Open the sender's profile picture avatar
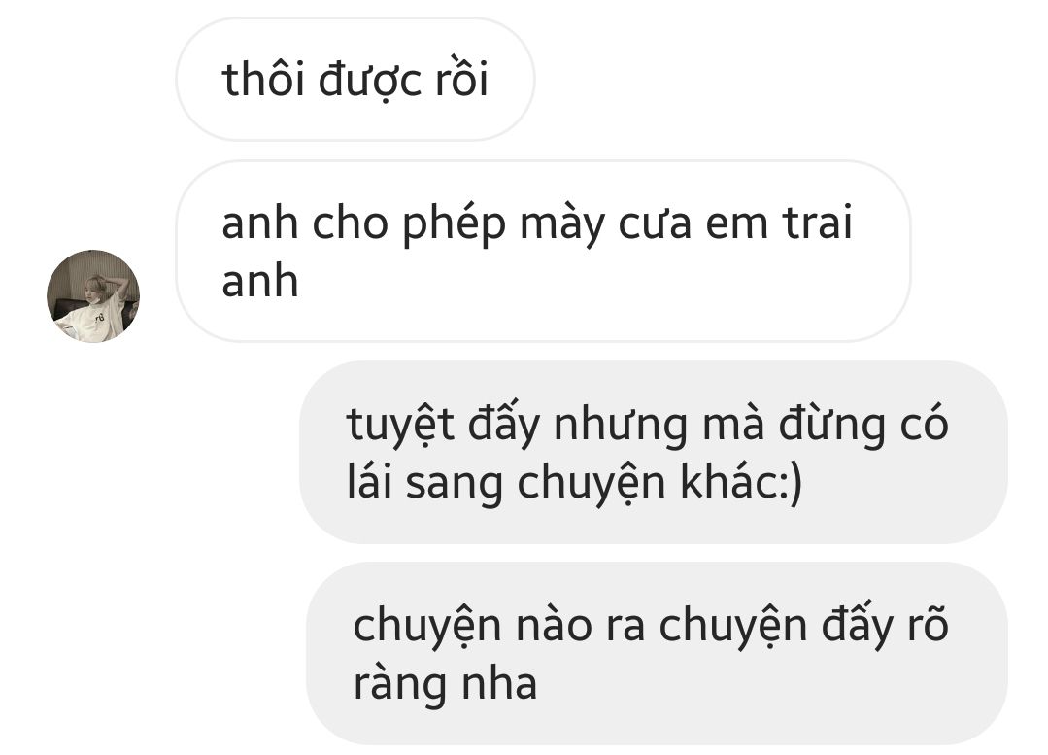 (93, 295)
